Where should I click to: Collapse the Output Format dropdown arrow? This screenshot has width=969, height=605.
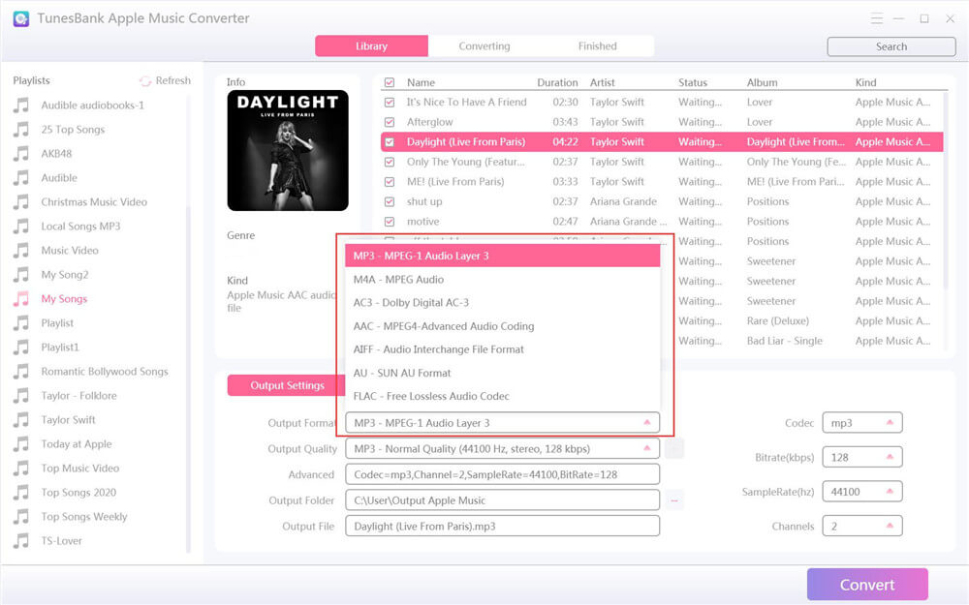(x=647, y=423)
